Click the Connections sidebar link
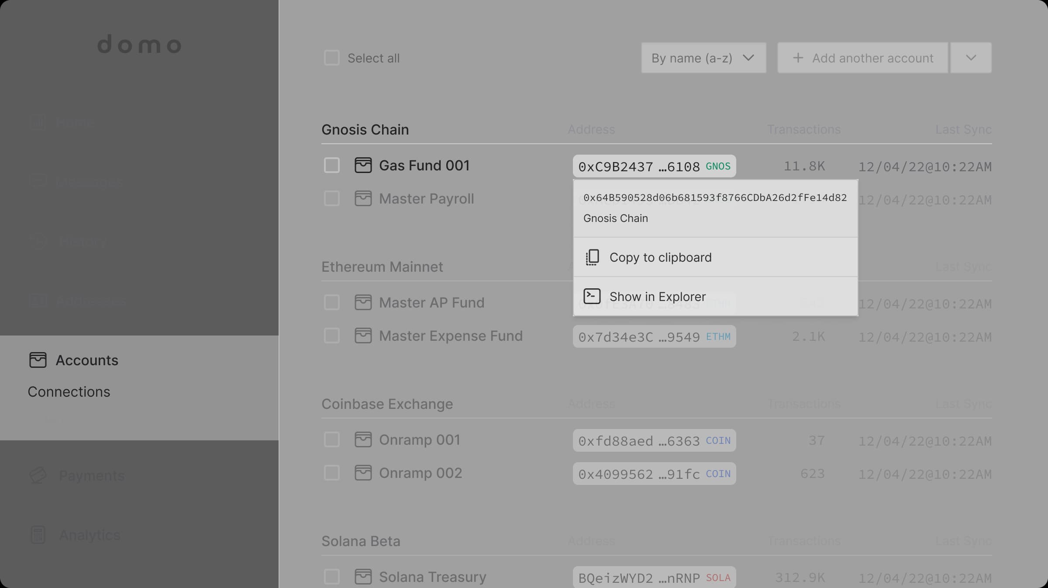The image size is (1048, 588). 69,391
